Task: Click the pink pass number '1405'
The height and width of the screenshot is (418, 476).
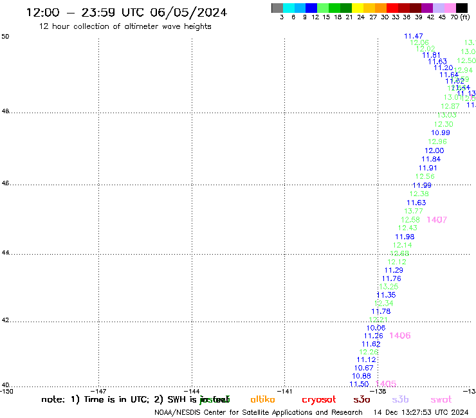Action: (386, 384)
